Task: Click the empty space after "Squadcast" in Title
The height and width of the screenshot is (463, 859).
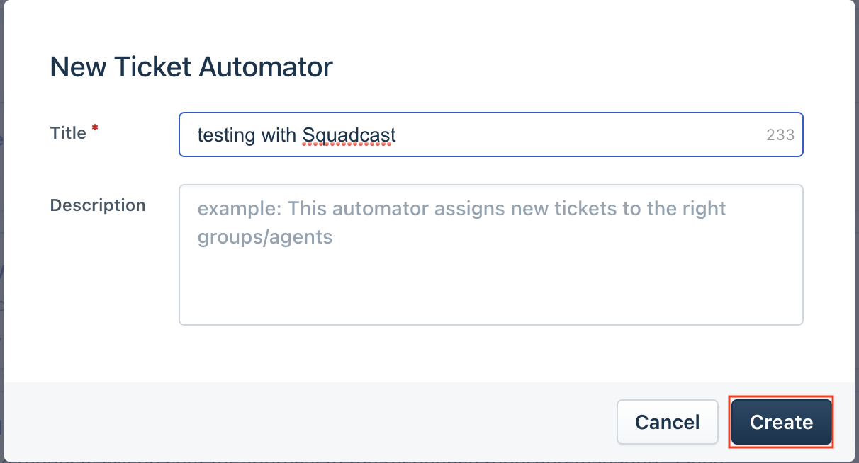Action: coord(567,135)
